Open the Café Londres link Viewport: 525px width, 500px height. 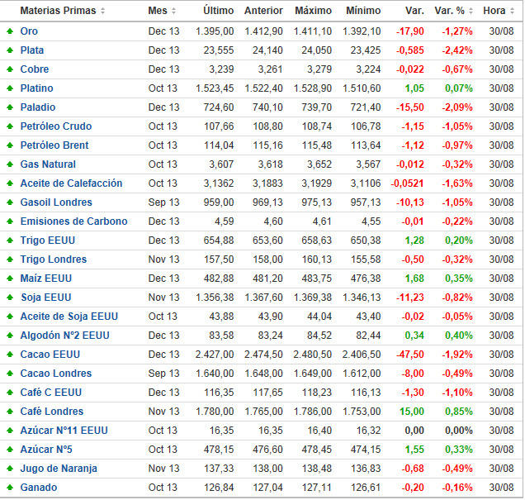(51, 412)
